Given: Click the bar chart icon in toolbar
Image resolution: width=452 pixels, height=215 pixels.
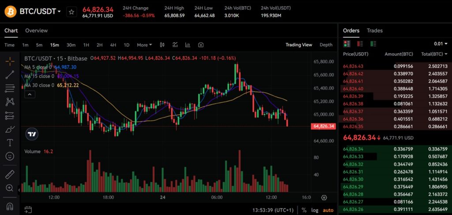Looking at the screenshot, I should (188, 45).
